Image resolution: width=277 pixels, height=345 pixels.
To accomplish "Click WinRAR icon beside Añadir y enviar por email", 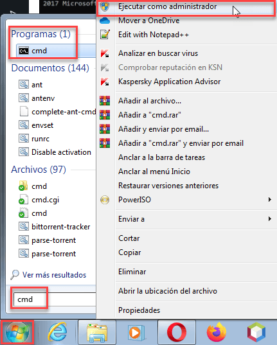I will [105, 129].
